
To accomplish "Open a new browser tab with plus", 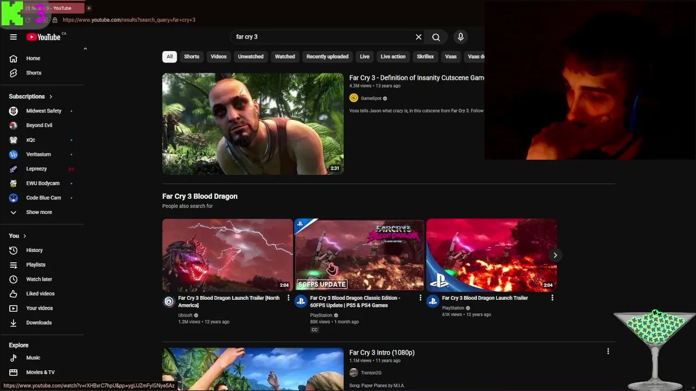I will 89,8.
